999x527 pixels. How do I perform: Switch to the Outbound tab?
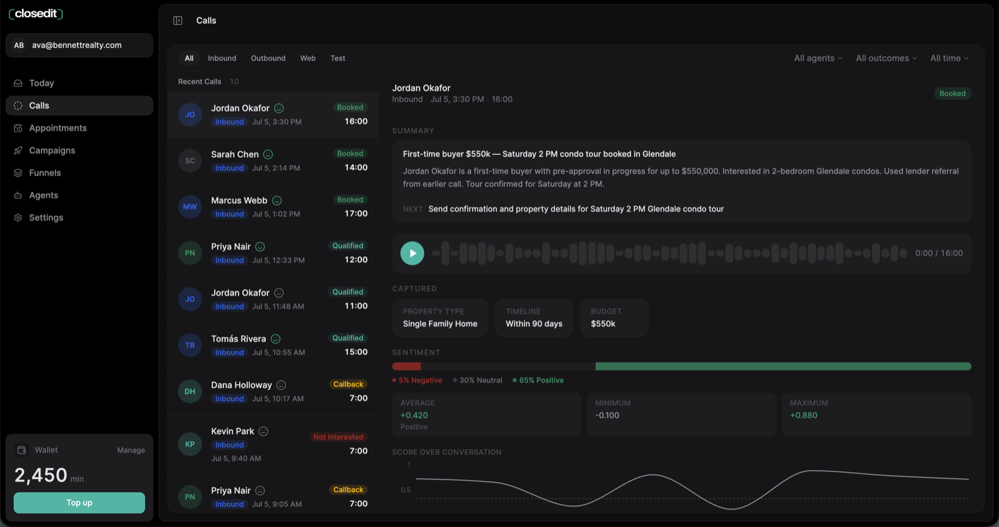[x=268, y=58]
